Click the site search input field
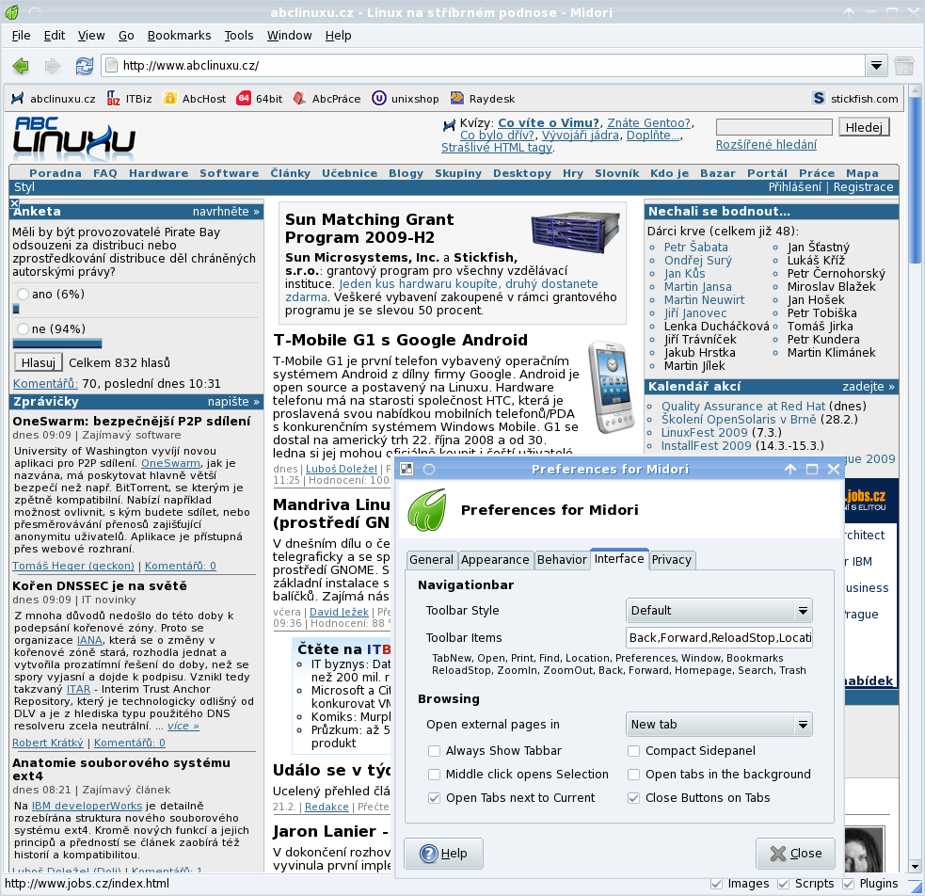The width and height of the screenshot is (925, 896). point(774,127)
